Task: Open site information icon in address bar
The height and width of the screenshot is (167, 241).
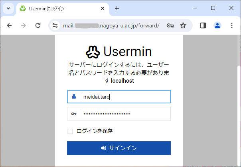Action: coord(55,25)
